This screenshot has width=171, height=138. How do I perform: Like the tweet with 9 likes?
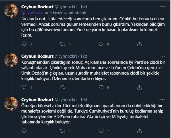(101, 87)
